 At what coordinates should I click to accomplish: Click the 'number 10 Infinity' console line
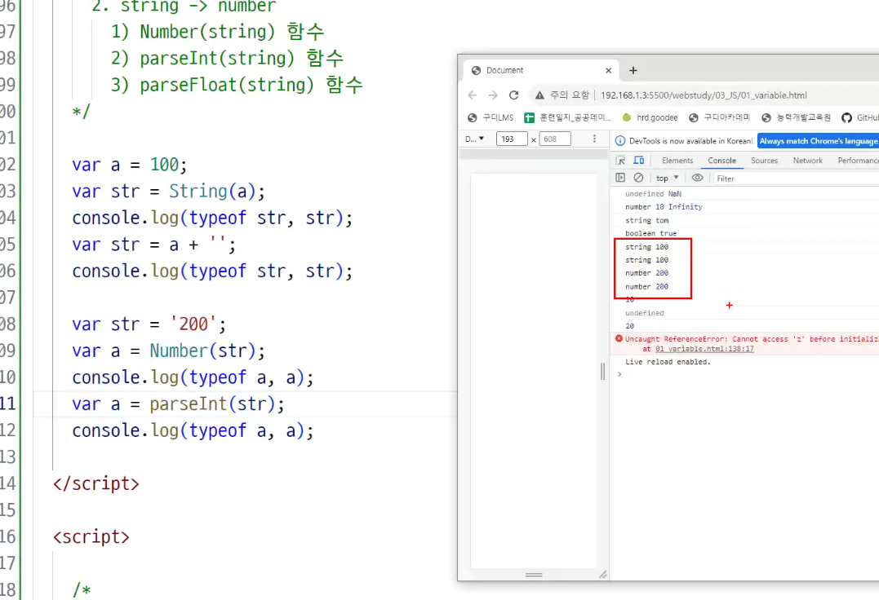click(664, 207)
